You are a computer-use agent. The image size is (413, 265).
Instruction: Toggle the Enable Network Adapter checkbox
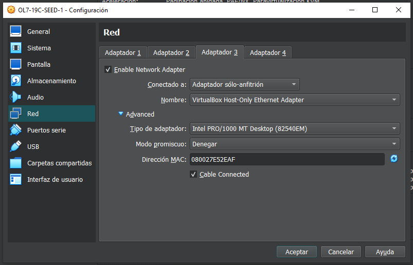[108, 69]
